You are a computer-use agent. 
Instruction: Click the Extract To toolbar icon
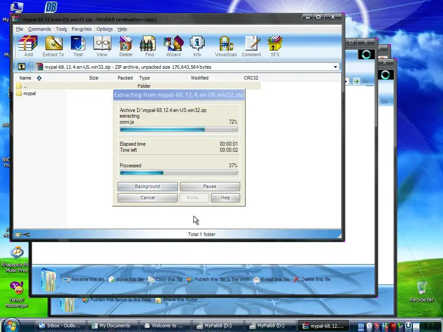[53, 46]
